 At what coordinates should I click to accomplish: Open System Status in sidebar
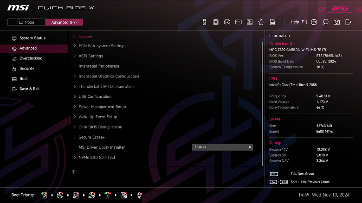[x=34, y=38]
